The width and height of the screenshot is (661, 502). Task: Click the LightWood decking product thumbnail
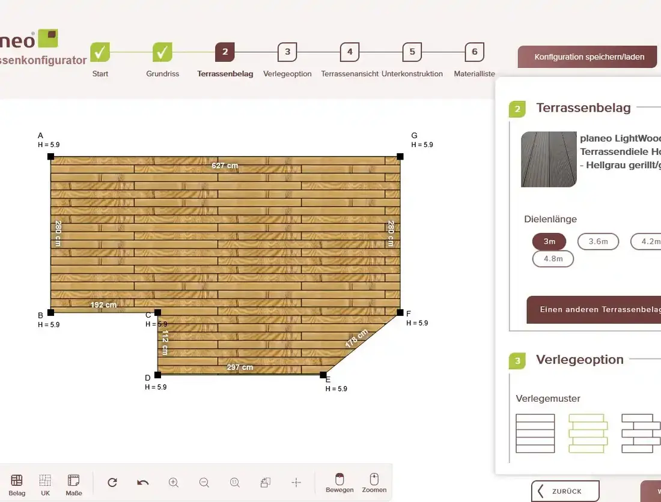click(x=549, y=159)
